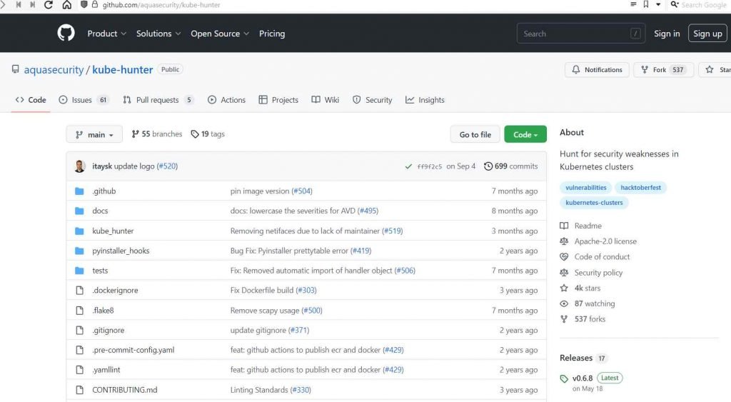Click the vulnerabilities topic tag
Viewport: 731px width, 402px height.
pos(586,188)
